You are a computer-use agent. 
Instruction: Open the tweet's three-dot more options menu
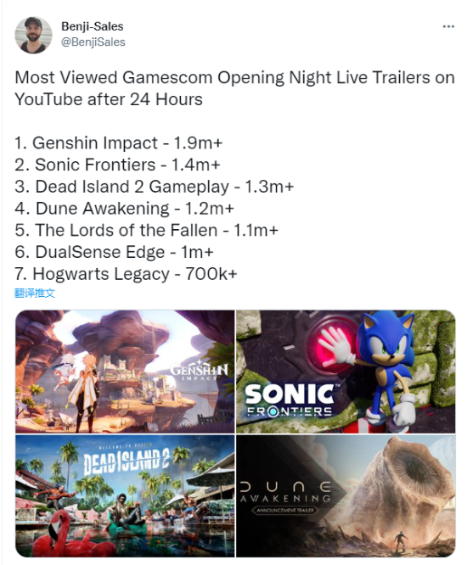tap(448, 26)
